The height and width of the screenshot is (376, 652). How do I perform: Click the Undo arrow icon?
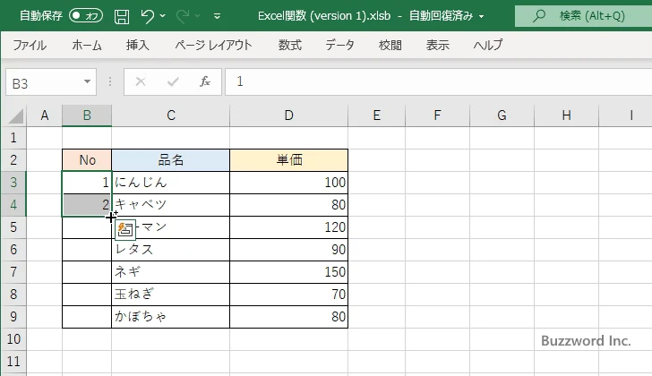point(149,15)
